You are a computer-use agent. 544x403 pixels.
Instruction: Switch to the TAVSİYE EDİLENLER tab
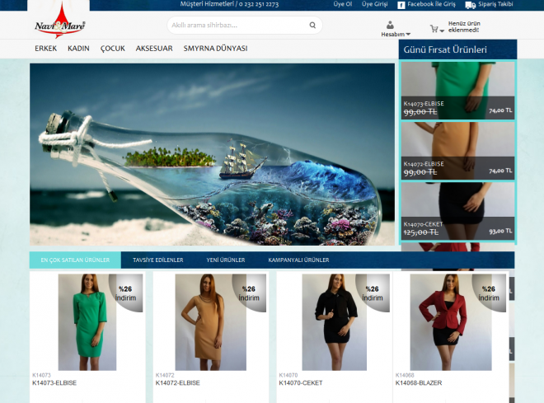point(158,260)
